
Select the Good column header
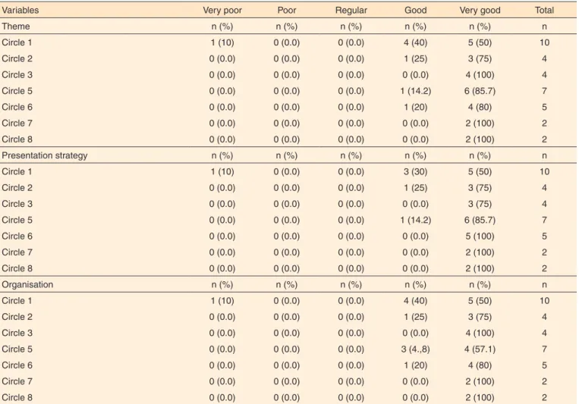[415, 11]
